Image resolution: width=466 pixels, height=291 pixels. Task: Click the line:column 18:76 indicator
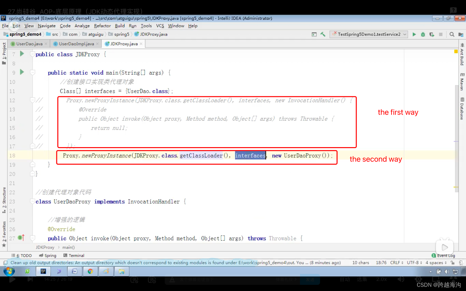click(x=381, y=263)
